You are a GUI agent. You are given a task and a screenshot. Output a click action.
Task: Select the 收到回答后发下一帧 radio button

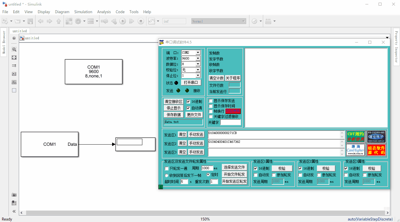166,175
